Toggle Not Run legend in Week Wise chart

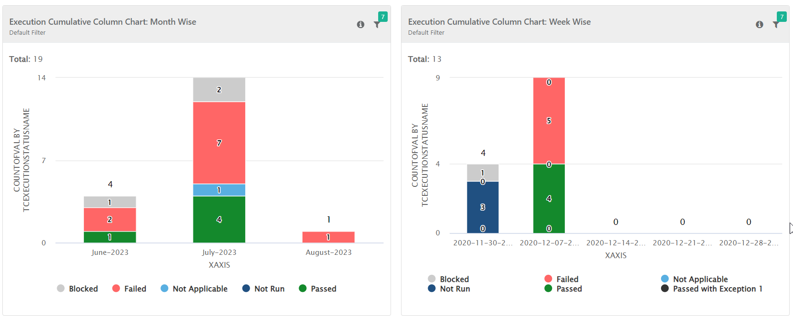pos(449,289)
